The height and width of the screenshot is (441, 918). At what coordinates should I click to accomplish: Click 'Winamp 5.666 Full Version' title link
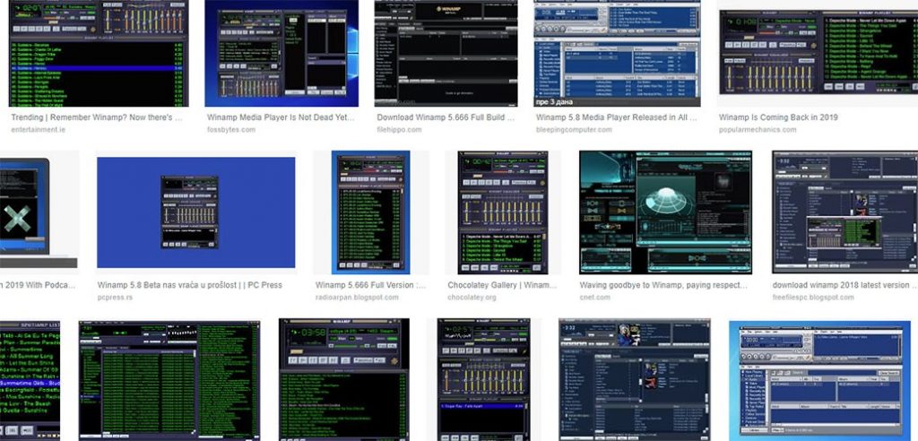(x=370, y=285)
